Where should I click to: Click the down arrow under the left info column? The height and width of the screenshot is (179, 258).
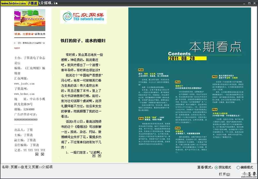[x=42, y=154]
